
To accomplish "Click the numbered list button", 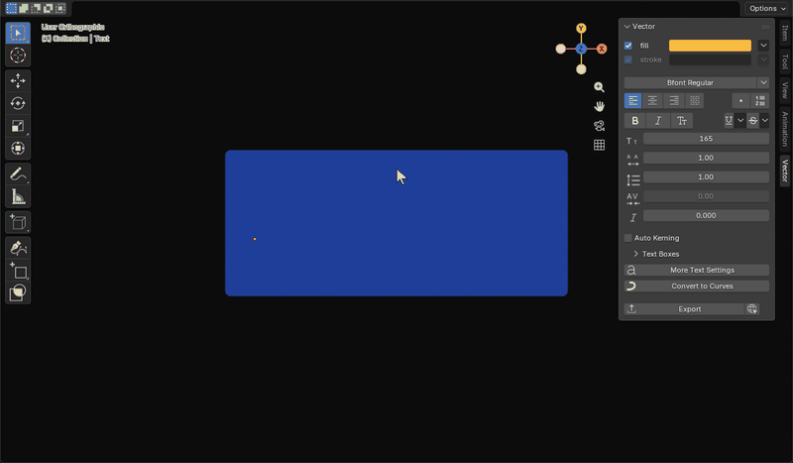I will click(759, 101).
